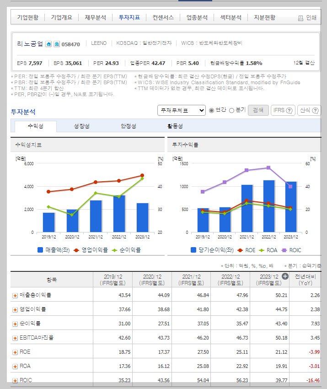Toggle ROE legend marker
Screen dimensions: 327x389
[x=240, y=250]
